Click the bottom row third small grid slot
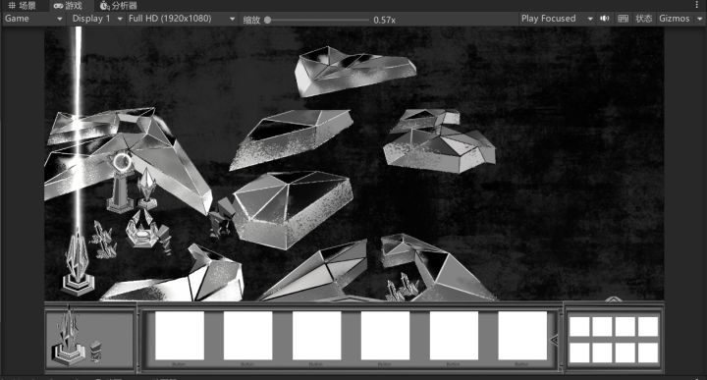Viewport: 707px width, 380px height. (625, 353)
